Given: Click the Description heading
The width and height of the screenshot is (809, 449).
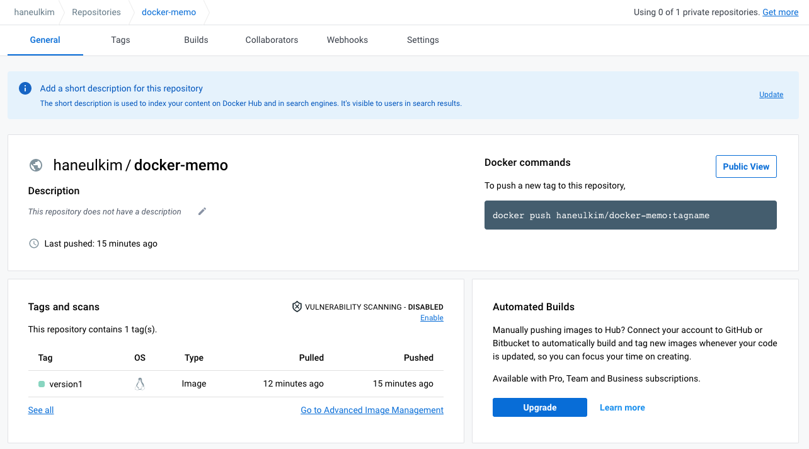Looking at the screenshot, I should point(54,191).
